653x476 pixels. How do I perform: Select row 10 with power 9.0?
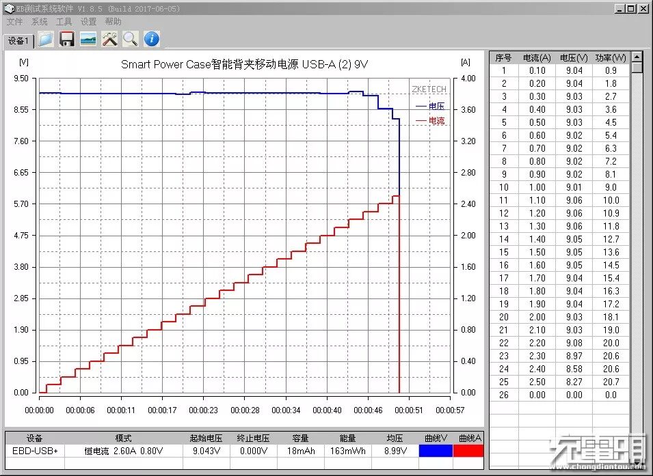click(559, 187)
